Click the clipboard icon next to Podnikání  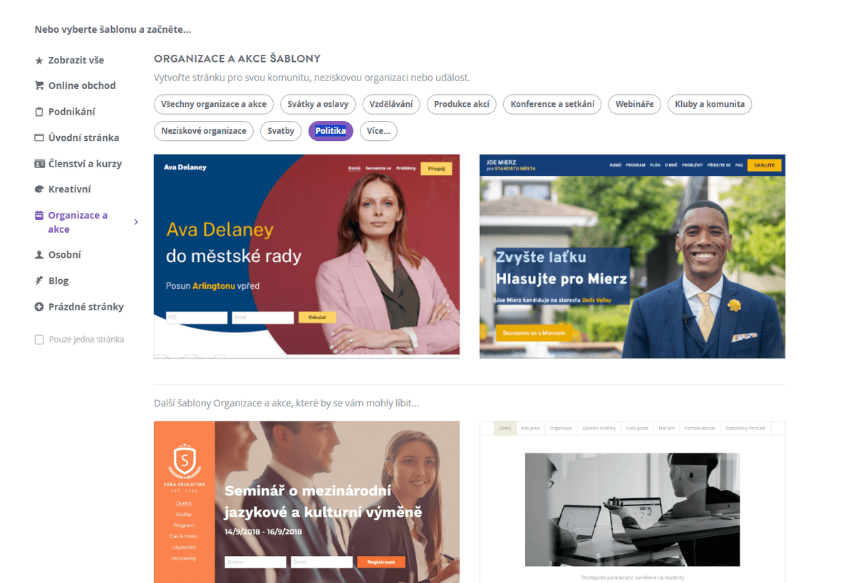[39, 112]
